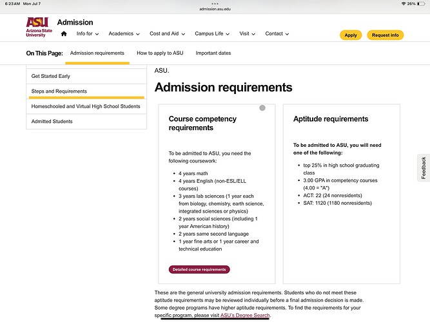Select the Admission requirements anchor tab
The image size is (430, 322).
(x=97, y=53)
